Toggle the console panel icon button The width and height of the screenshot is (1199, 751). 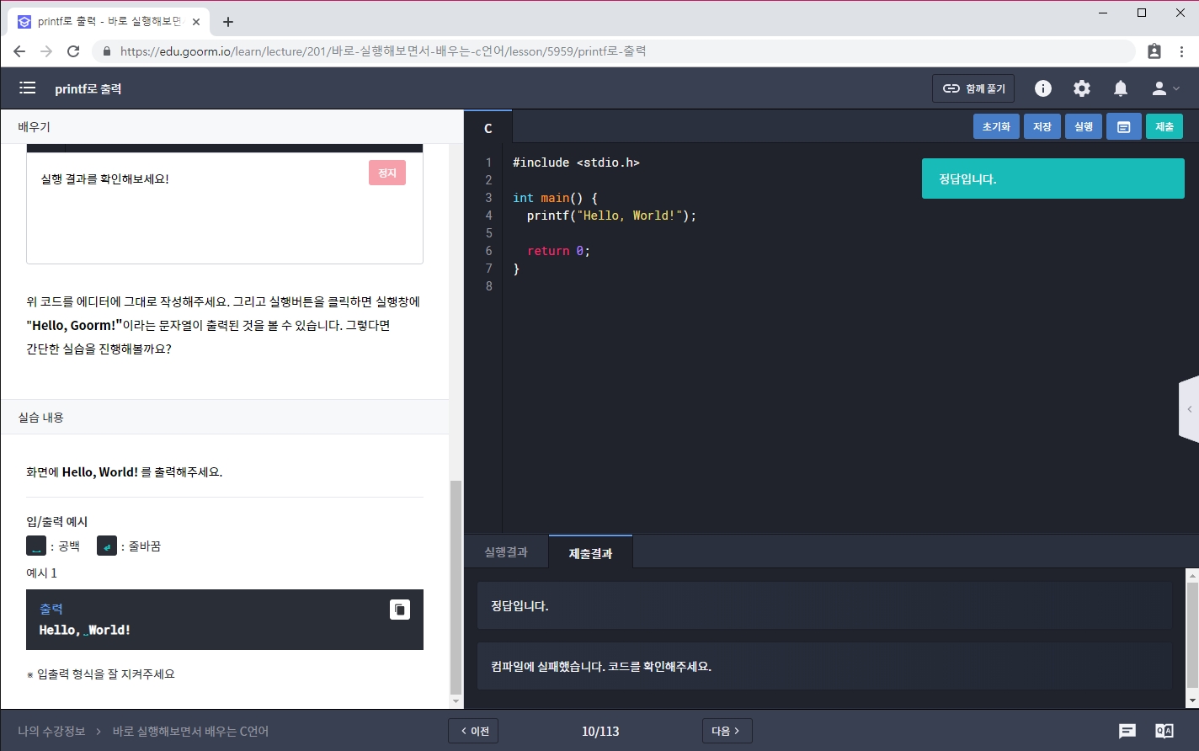click(1123, 126)
